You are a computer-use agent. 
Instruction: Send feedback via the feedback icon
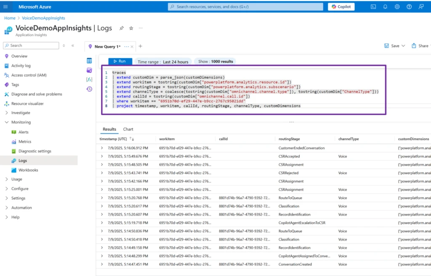click(x=420, y=6)
